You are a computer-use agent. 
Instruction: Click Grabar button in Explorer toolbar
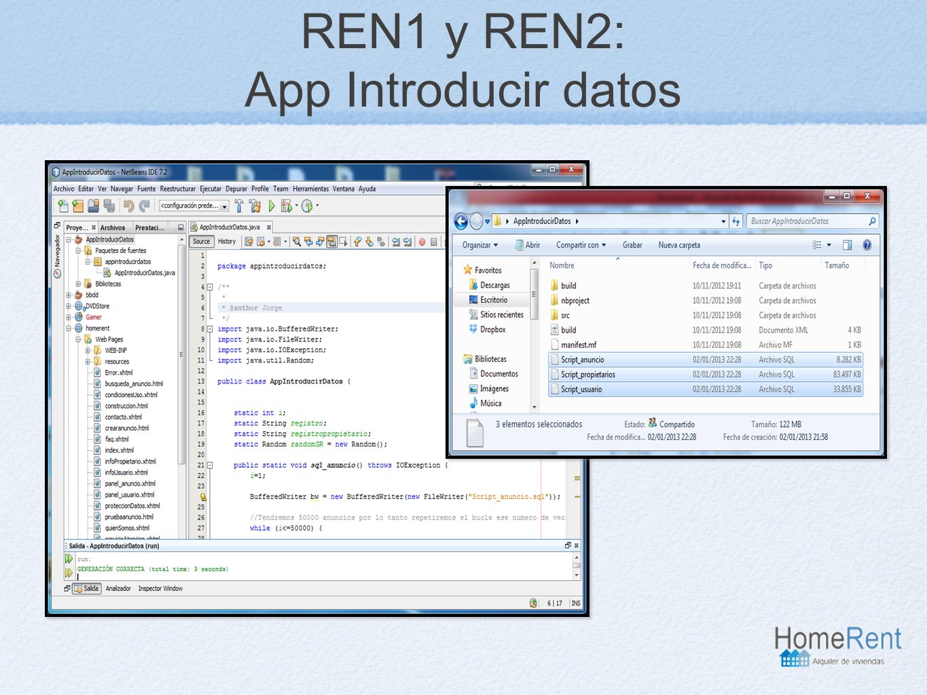(x=632, y=245)
